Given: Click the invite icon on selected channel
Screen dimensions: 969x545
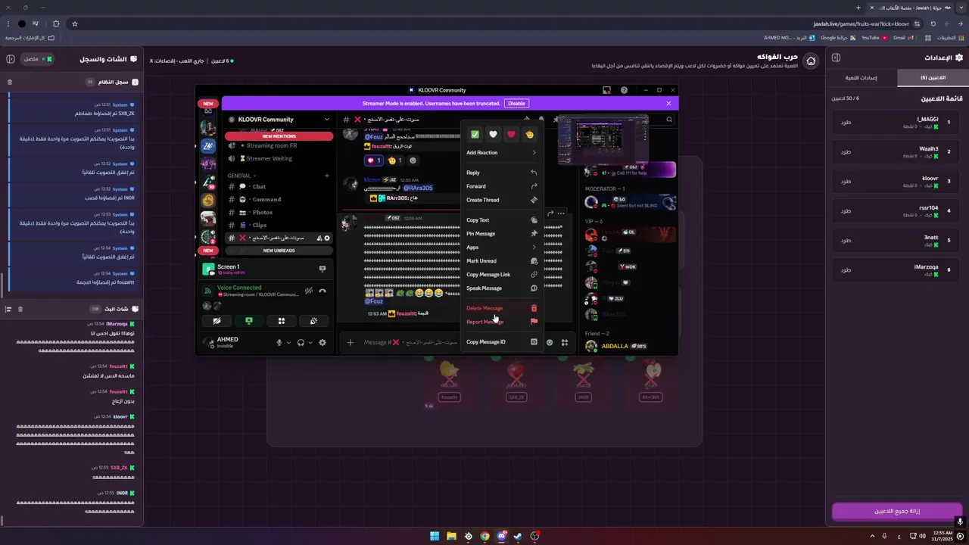Looking at the screenshot, I should pyautogui.click(x=319, y=238).
